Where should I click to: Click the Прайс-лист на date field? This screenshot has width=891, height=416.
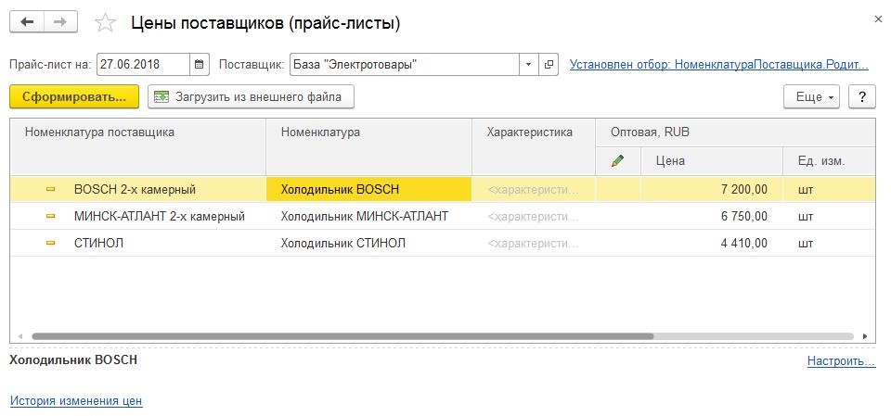[143, 65]
